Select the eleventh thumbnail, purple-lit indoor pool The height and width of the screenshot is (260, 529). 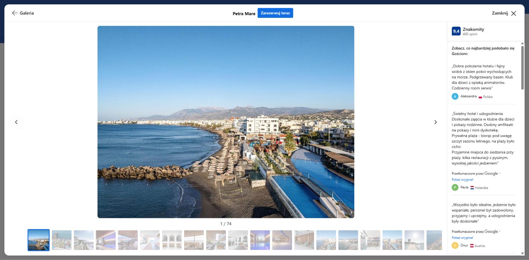click(x=260, y=240)
